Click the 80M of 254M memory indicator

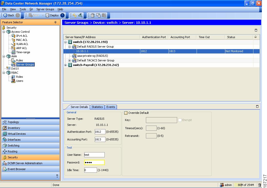coord(245,185)
